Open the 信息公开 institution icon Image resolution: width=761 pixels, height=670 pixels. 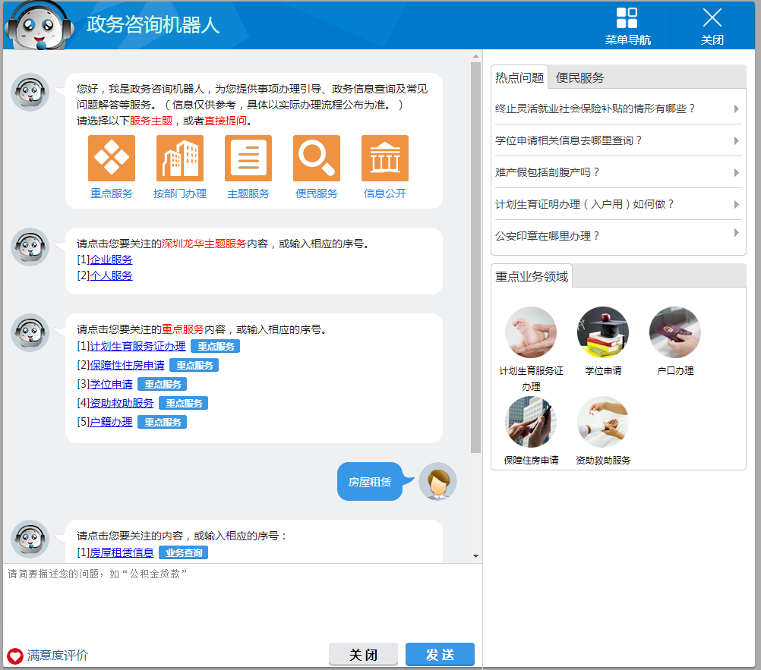click(385, 159)
